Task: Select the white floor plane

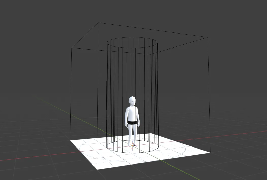Action: 140,151
